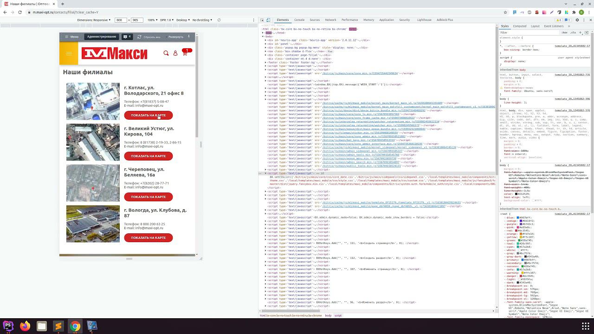This screenshot has width=594, height=334.
Task: Switch to the Sources tab
Action: 315,20
